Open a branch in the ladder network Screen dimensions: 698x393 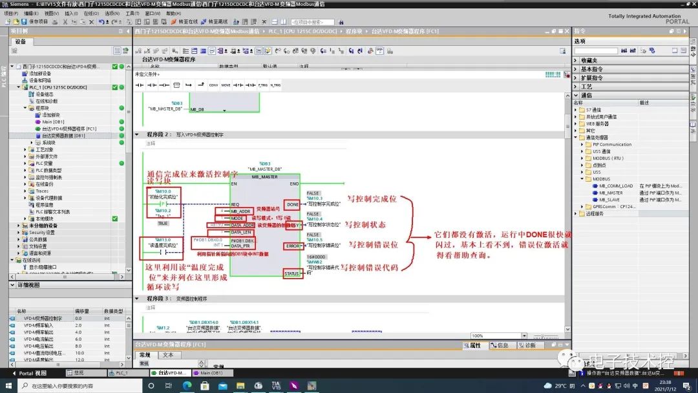tap(189, 85)
